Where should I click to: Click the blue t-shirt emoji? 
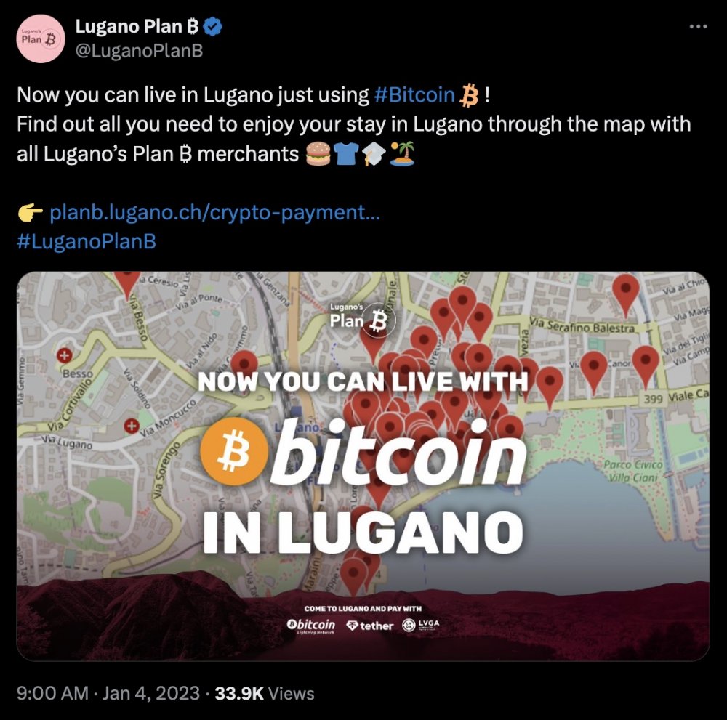(x=346, y=153)
